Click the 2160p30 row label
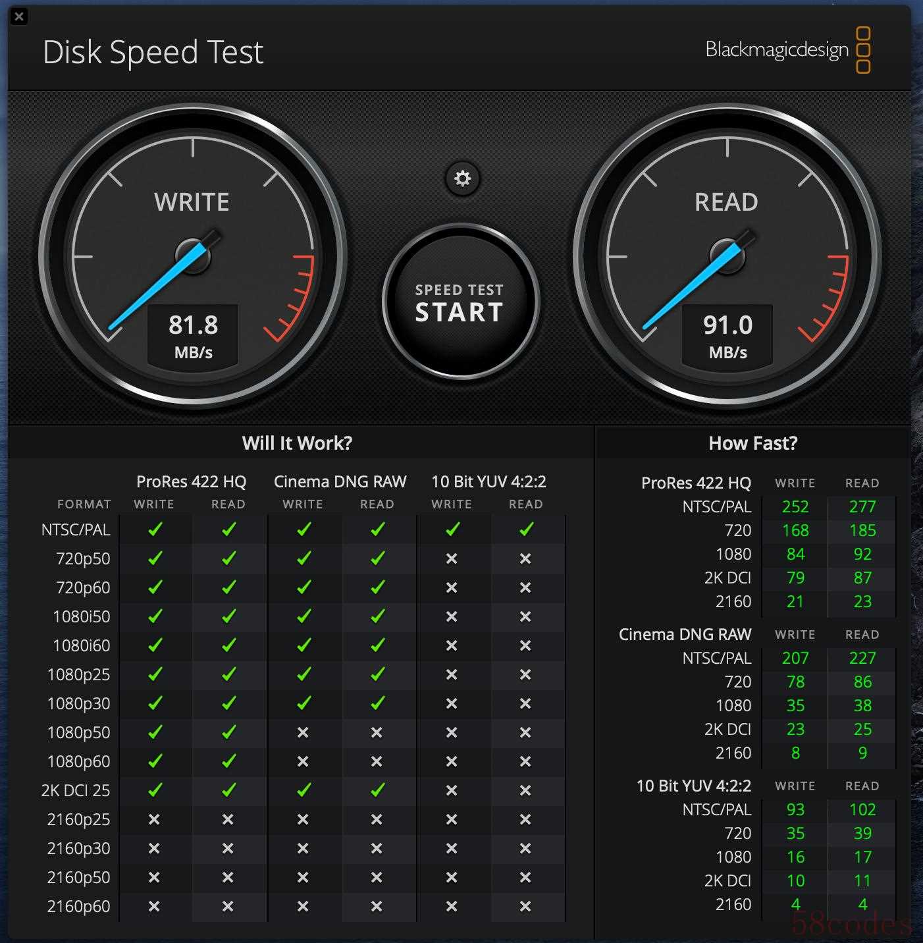 (79, 848)
